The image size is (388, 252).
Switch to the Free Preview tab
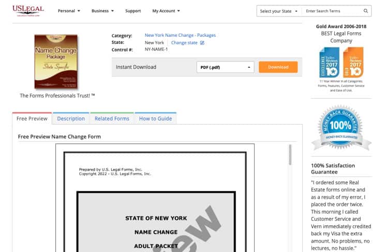tap(32, 119)
